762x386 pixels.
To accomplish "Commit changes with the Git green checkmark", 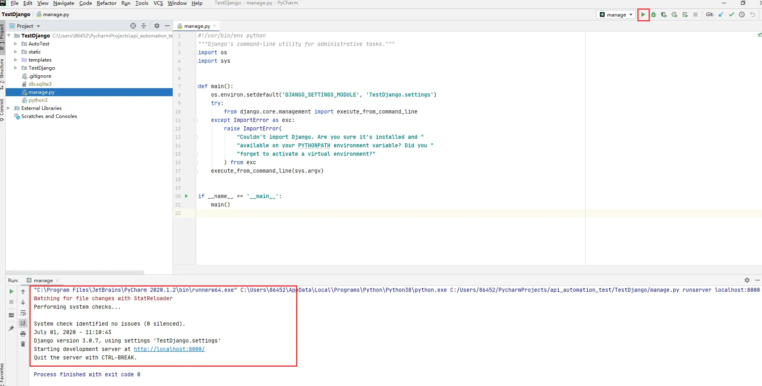I will coord(731,15).
